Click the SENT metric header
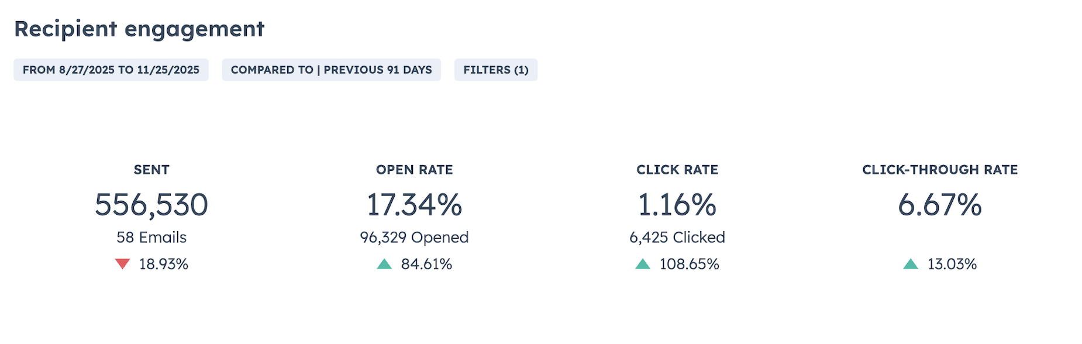This screenshot has height=344, width=1082. [x=151, y=170]
